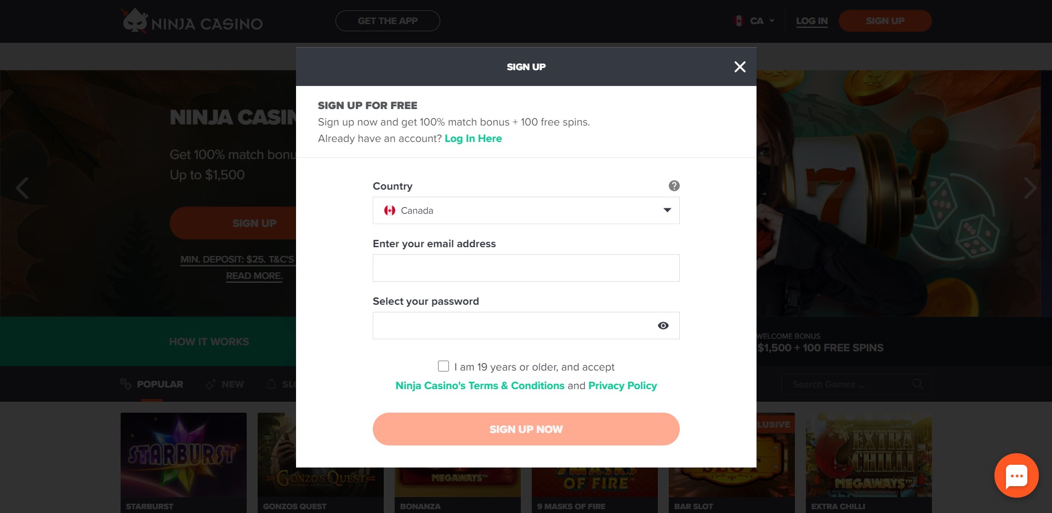This screenshot has width=1052, height=513.
Task: Open Ninja Casino's Terms & Conditions
Action: coord(480,386)
